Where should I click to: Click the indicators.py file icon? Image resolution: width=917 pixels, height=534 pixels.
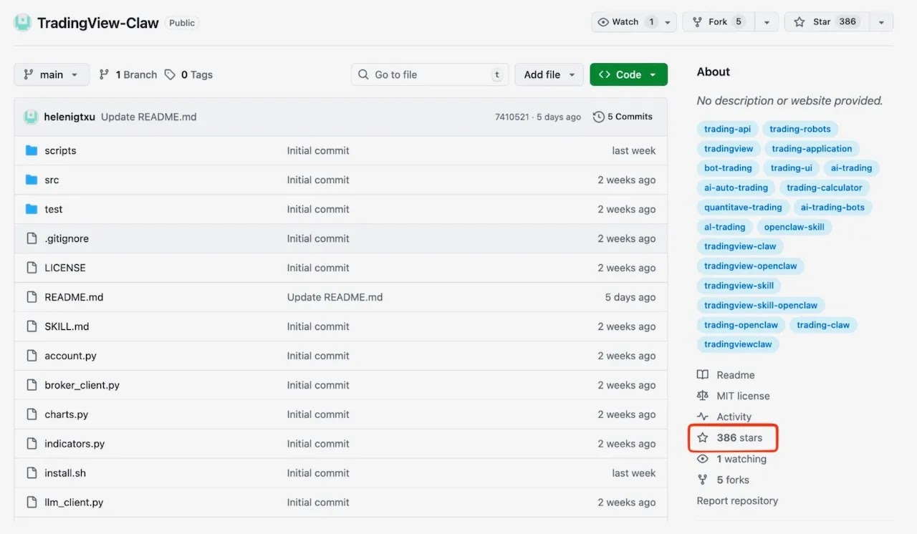coord(32,444)
